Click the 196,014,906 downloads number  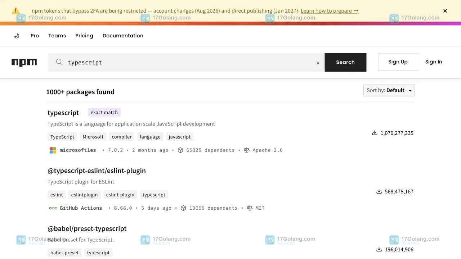point(399,249)
